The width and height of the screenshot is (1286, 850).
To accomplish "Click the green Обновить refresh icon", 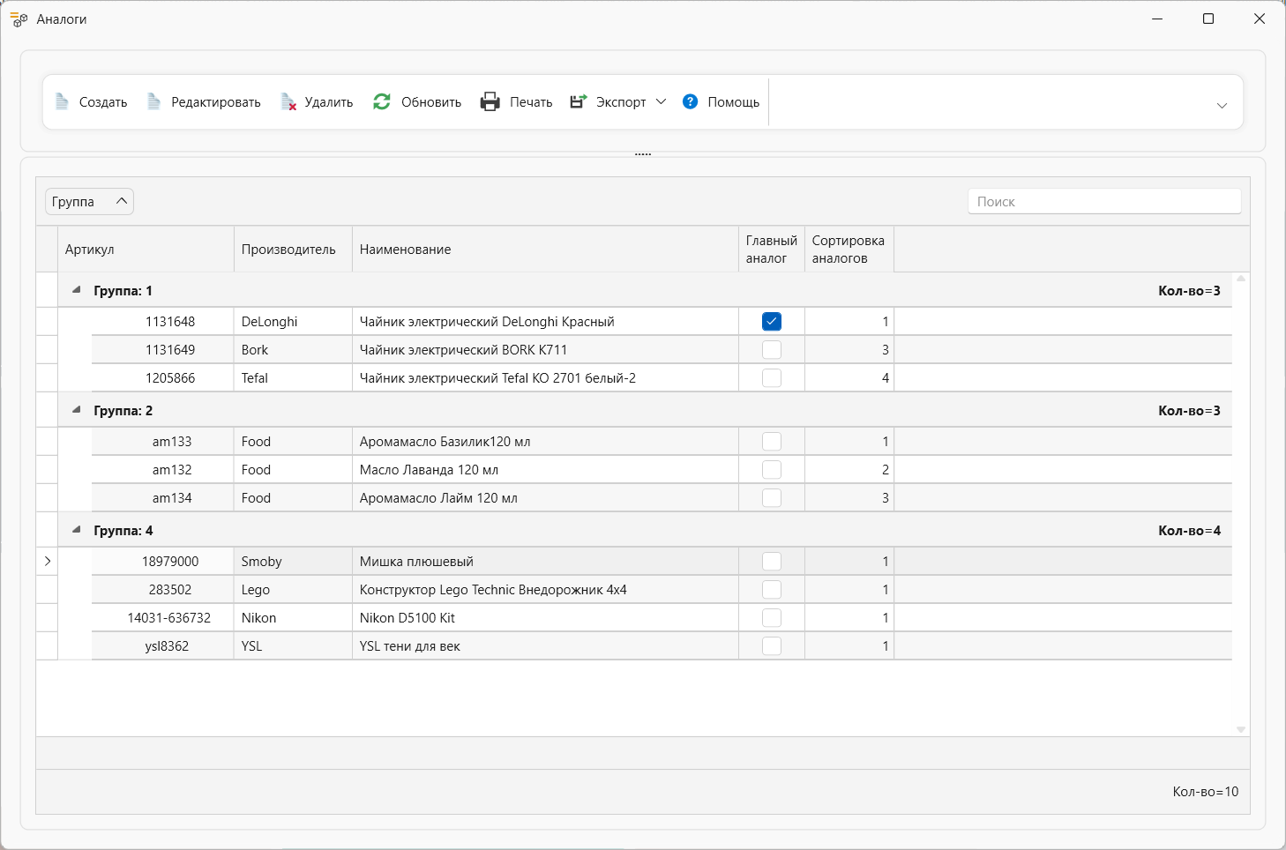I will click(382, 101).
